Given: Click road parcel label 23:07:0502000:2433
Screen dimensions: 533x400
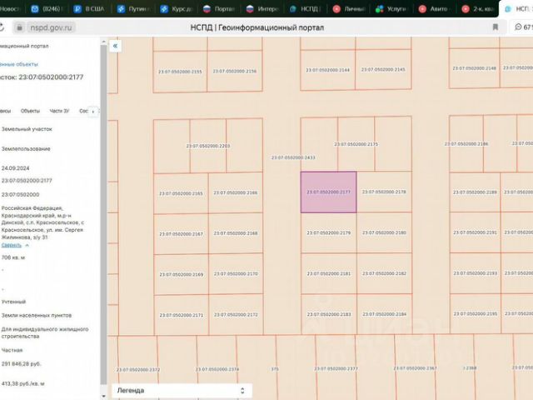Looking at the screenshot, I should point(293,157).
